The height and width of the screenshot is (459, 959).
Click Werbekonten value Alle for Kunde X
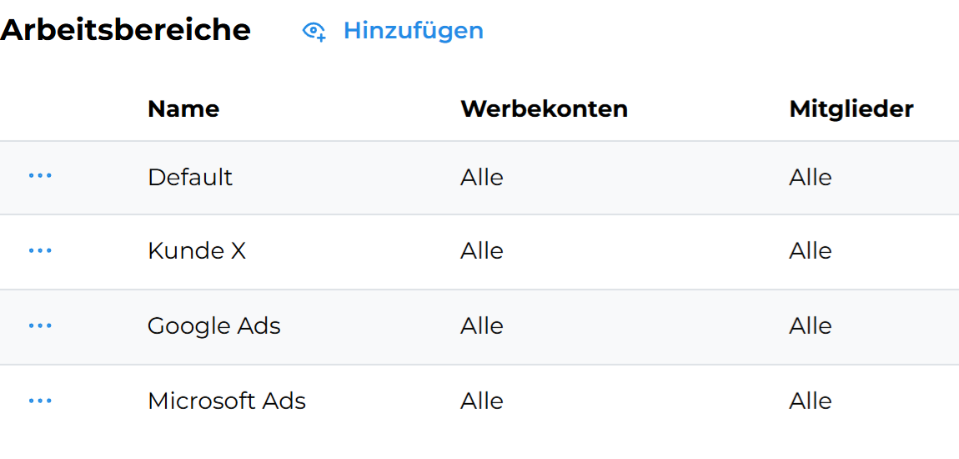(482, 251)
